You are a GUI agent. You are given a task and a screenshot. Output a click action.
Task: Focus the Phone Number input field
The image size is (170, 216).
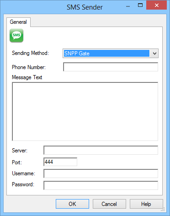111,67
